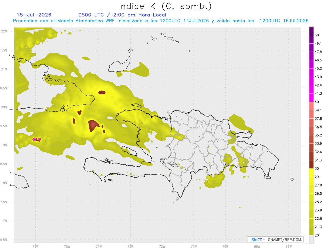Image resolution: width=324 pixels, height=250 pixels.
Task: Click the "SisTT - ONAMET/REP.DOM." credit box
Action: click(x=275, y=239)
